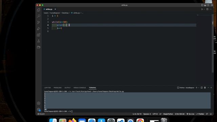The width and height of the screenshot is (217, 122).
Task: Click Ln 4, Col 13 in status bar
Action: point(137,114)
